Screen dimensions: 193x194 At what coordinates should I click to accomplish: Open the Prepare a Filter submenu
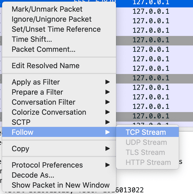pos(37,92)
